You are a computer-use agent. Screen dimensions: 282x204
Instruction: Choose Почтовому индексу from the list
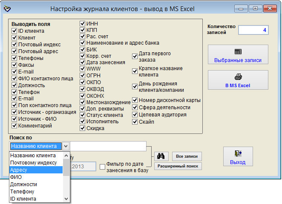pyautogui.click(x=36, y=163)
